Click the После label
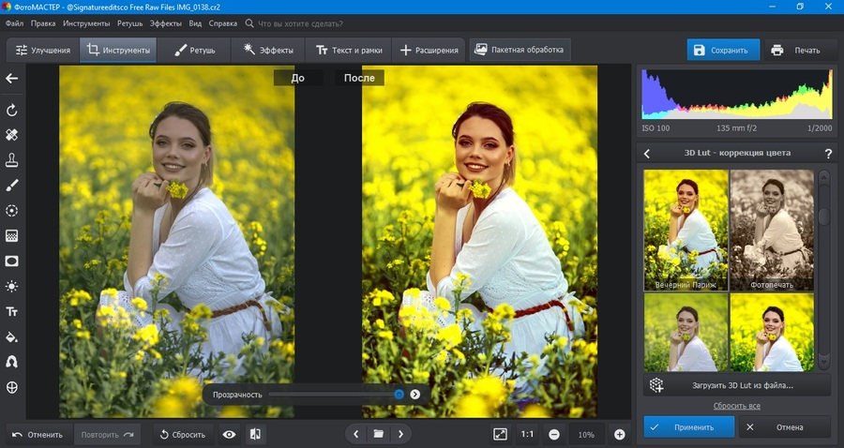This screenshot has width=844, height=448. 359,78
